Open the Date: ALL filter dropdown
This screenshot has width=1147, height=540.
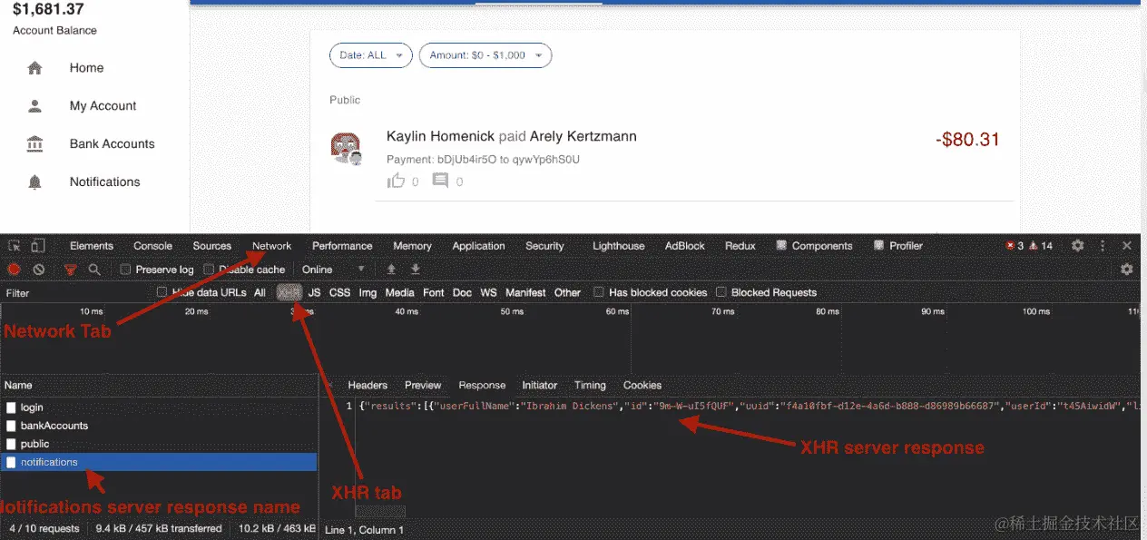pyautogui.click(x=370, y=54)
